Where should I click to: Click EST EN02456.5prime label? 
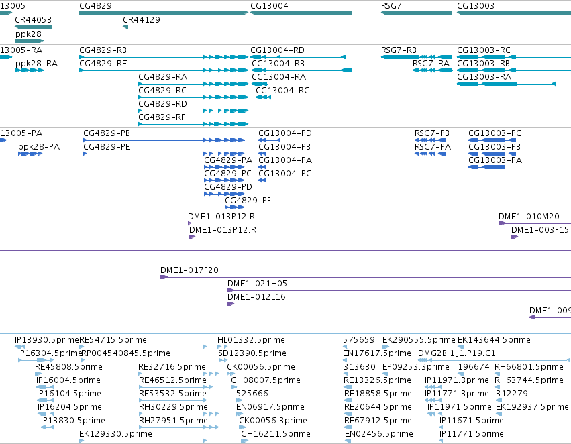pos(378,434)
